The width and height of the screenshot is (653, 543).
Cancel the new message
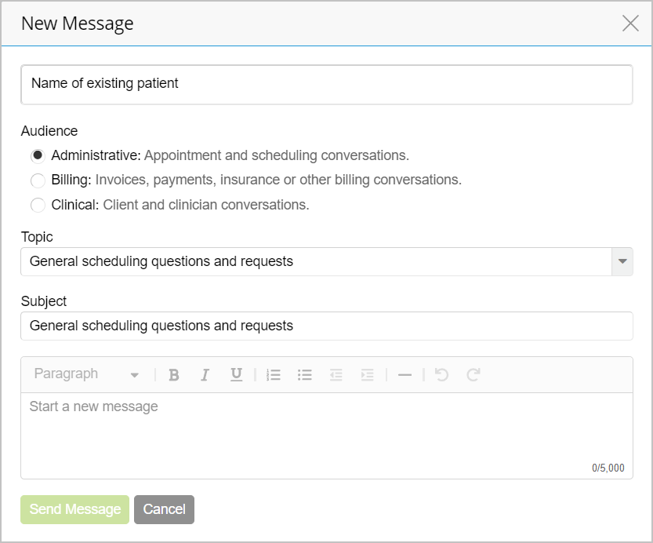click(x=164, y=509)
